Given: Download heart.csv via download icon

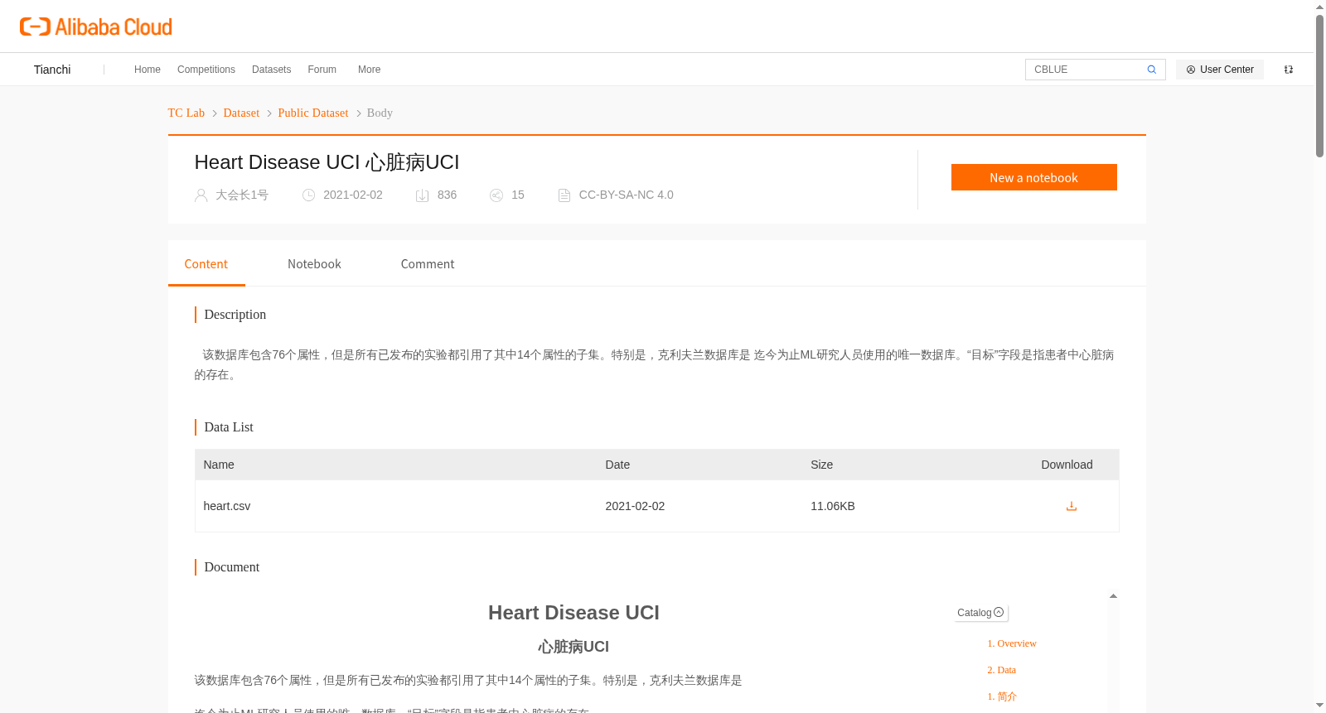Looking at the screenshot, I should [x=1072, y=506].
